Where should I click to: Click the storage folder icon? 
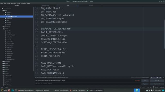4,70
